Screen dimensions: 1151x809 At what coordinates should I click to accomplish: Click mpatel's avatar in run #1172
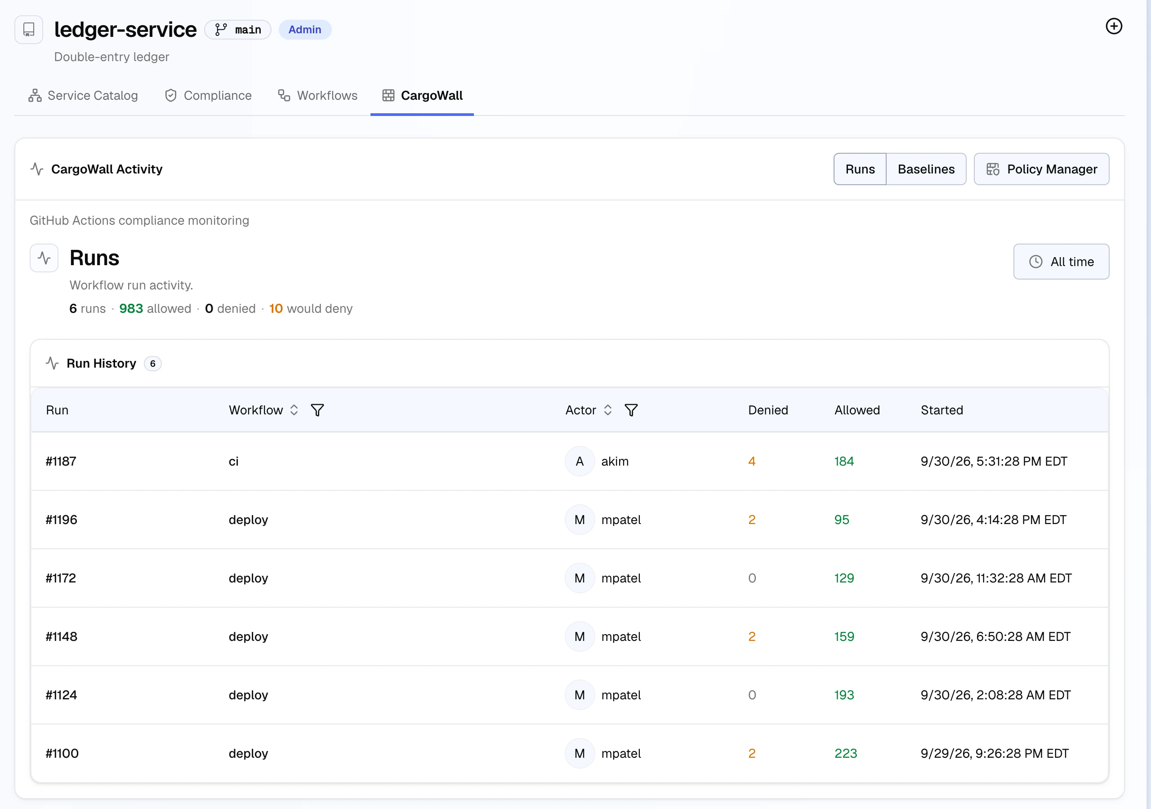point(580,578)
